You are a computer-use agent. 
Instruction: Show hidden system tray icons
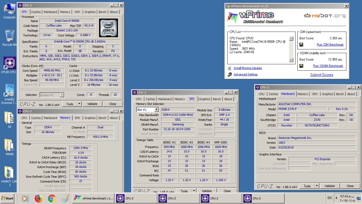(337, 198)
